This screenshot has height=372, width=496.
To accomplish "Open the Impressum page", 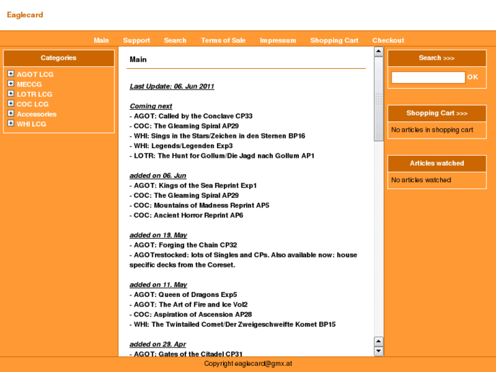I will point(278,40).
